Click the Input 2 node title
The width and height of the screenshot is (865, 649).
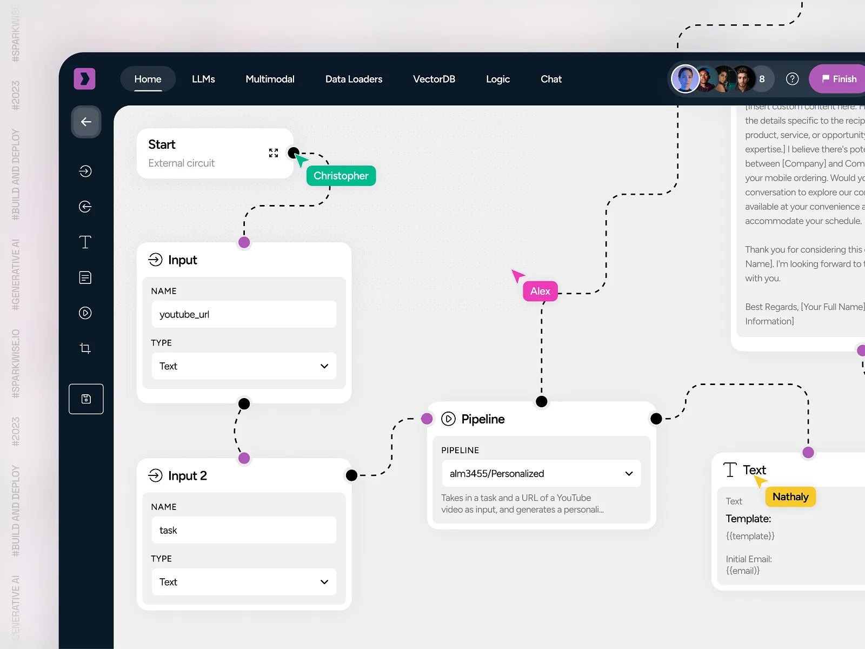(x=187, y=476)
